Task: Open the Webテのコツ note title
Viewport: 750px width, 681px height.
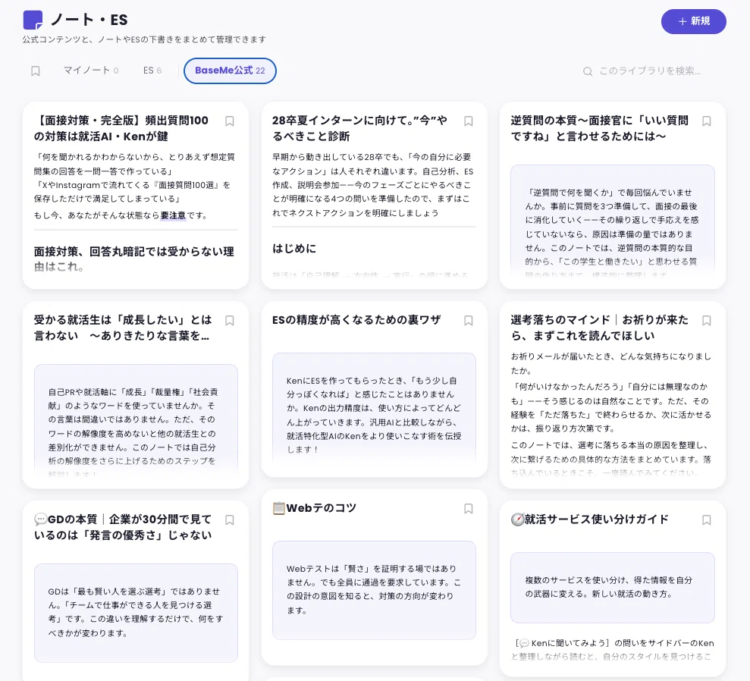Action: [x=314, y=508]
